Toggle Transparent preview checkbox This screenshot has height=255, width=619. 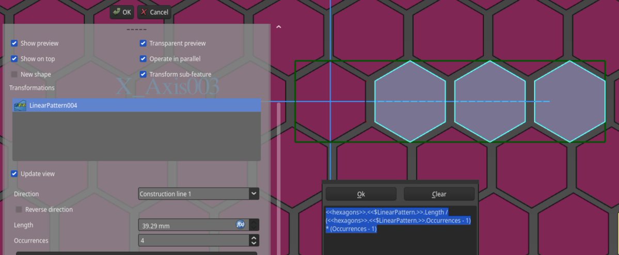coord(143,43)
